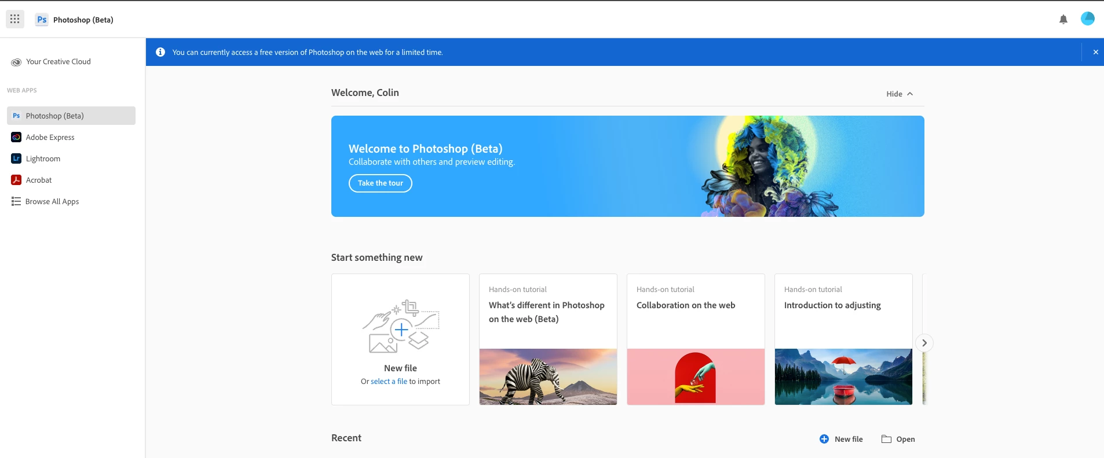Click the Take the tour button

[381, 183]
